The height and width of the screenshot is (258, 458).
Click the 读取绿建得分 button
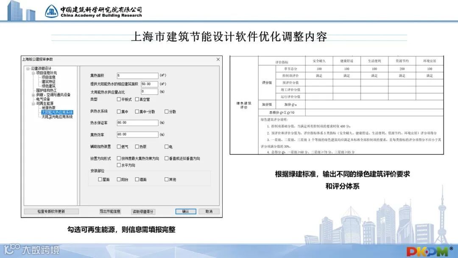(x=143, y=212)
